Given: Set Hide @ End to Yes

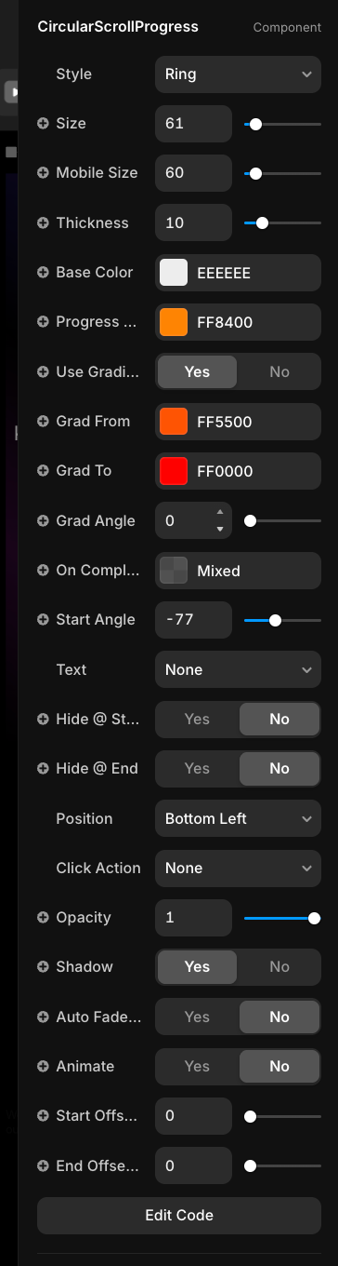Looking at the screenshot, I should pyautogui.click(x=197, y=768).
